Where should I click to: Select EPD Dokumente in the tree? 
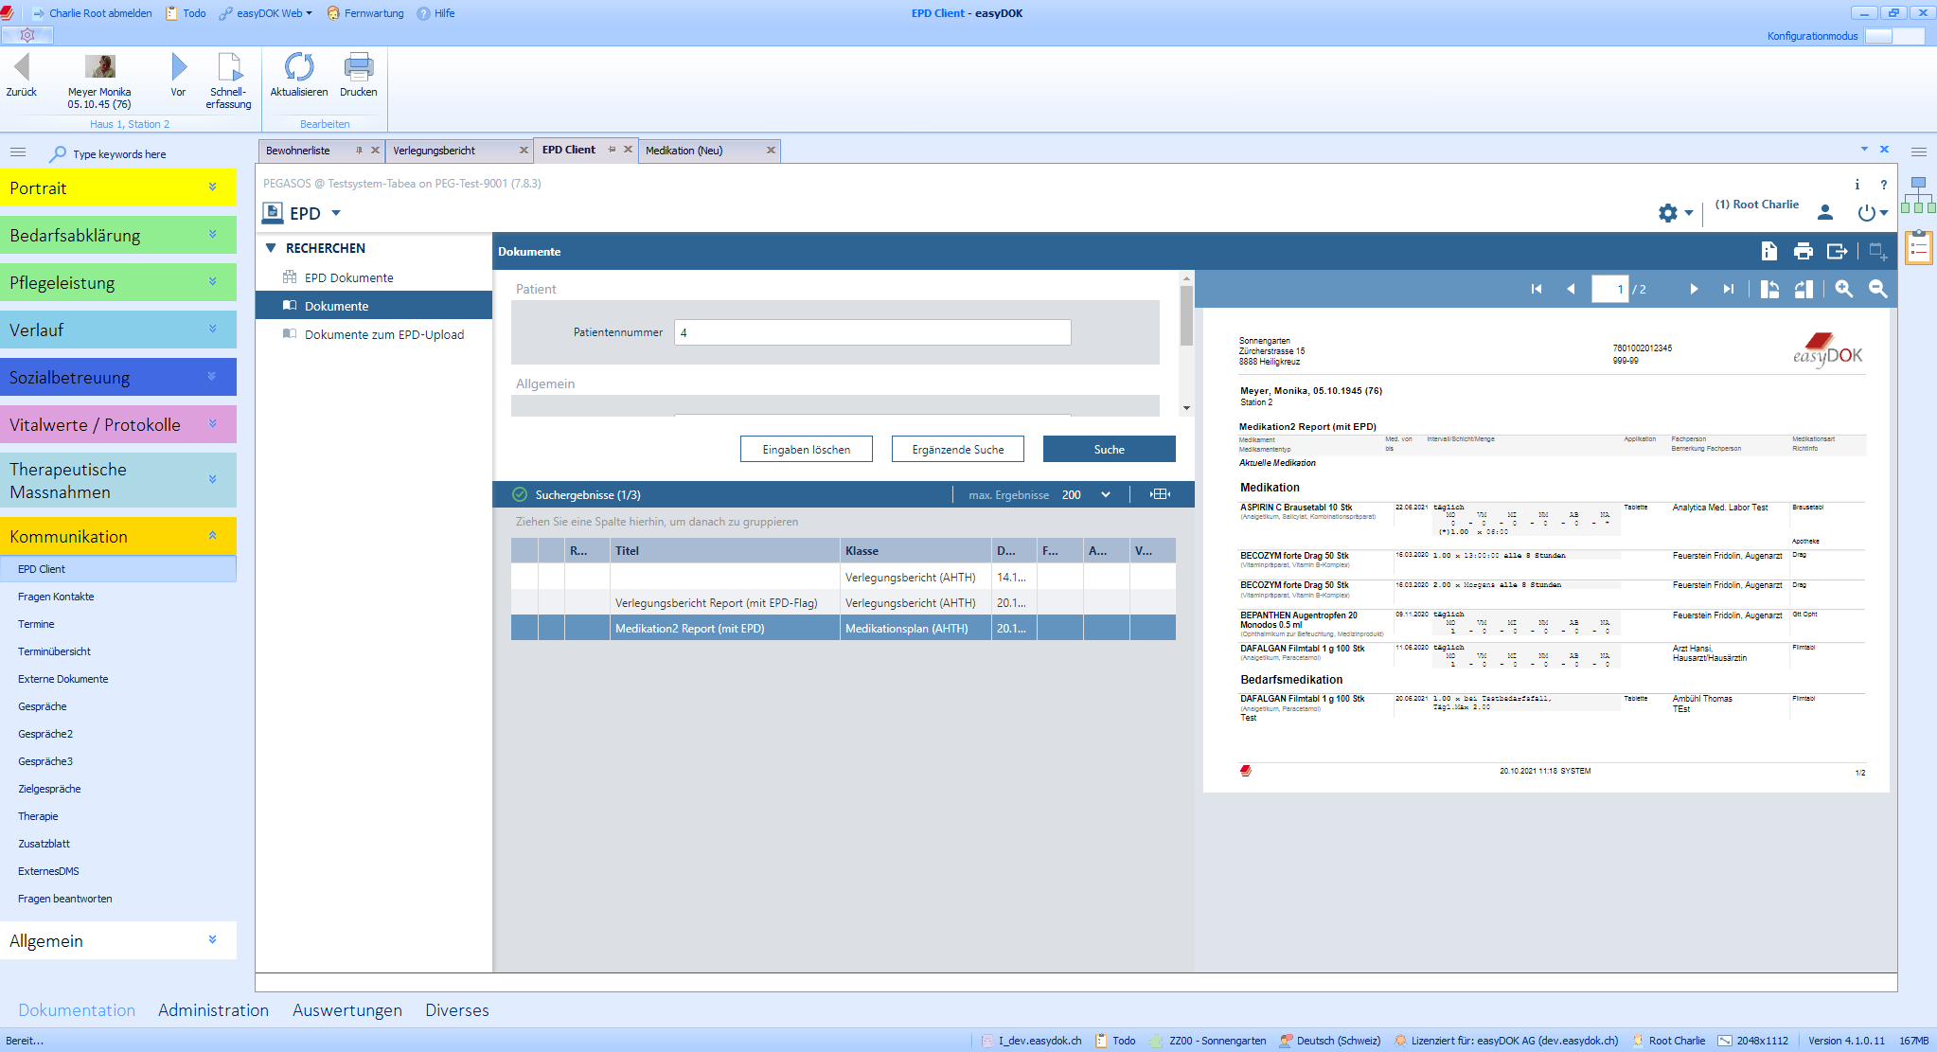click(349, 277)
